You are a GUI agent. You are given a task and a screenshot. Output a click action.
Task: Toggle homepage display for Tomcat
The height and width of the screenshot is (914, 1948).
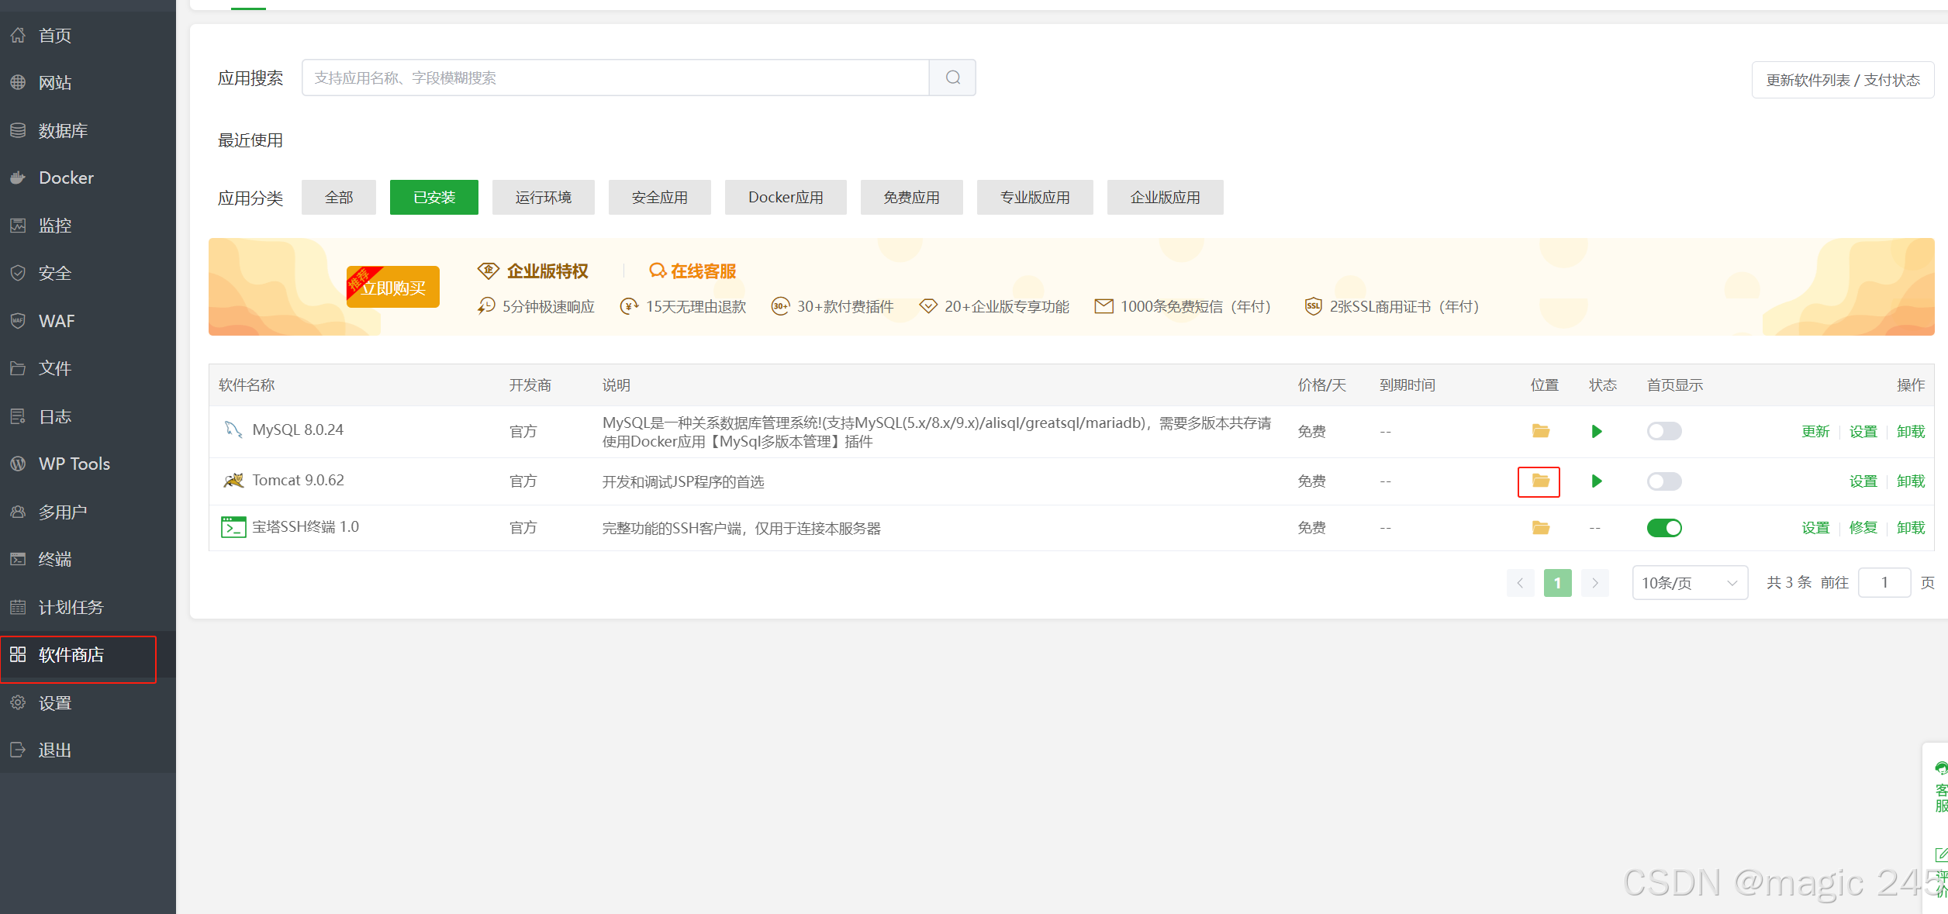pyautogui.click(x=1663, y=481)
